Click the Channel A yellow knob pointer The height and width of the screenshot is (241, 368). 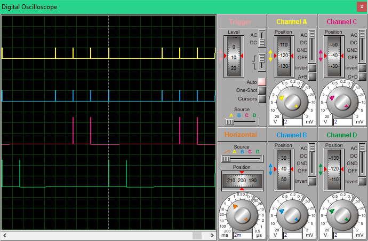pos(282,98)
